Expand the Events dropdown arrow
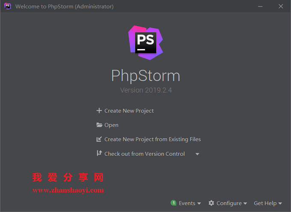 (199, 203)
